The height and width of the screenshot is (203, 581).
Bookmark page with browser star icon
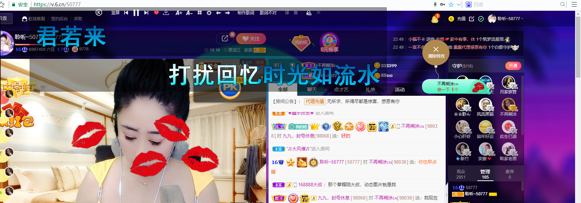click(x=451, y=5)
